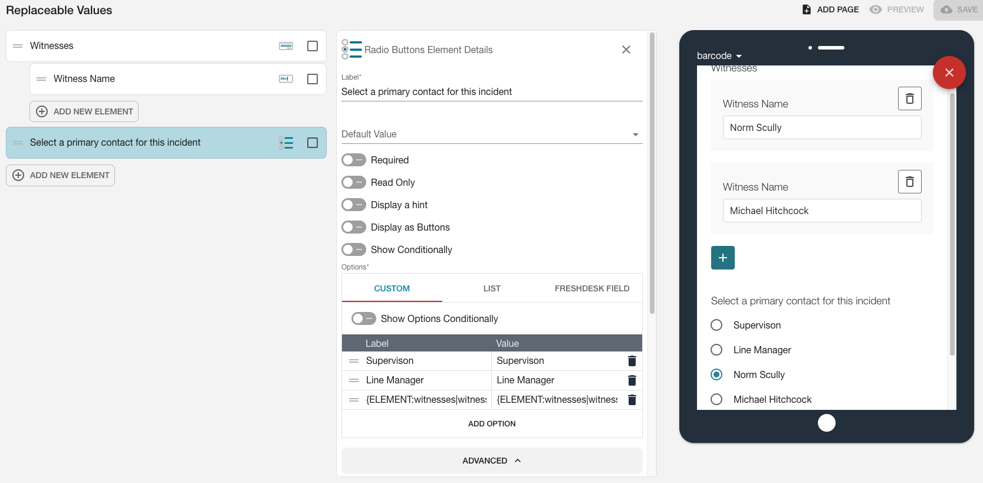Delete Michael Hitchcock witness in preview

pyautogui.click(x=910, y=182)
